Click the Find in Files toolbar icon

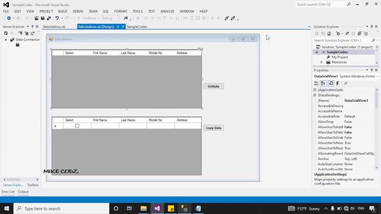[126, 18]
